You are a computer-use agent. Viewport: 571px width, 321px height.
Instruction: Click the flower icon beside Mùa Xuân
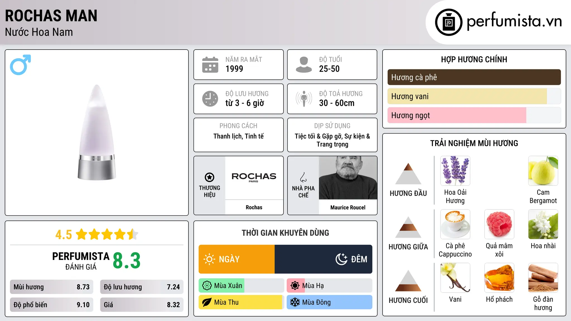207,286
